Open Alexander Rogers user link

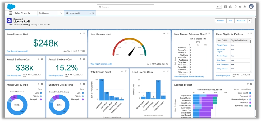point(221,51)
